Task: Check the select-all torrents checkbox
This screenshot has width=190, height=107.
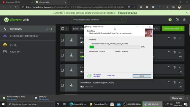Action: 63,29
